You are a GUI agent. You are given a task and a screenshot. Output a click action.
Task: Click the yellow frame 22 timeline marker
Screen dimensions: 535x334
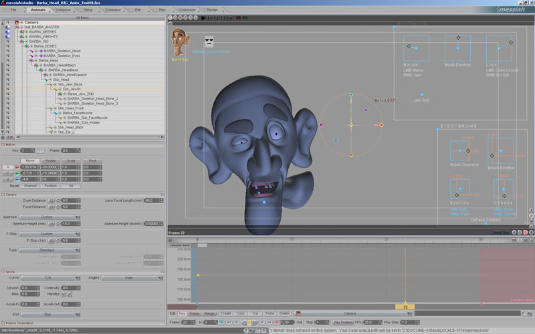(x=405, y=307)
